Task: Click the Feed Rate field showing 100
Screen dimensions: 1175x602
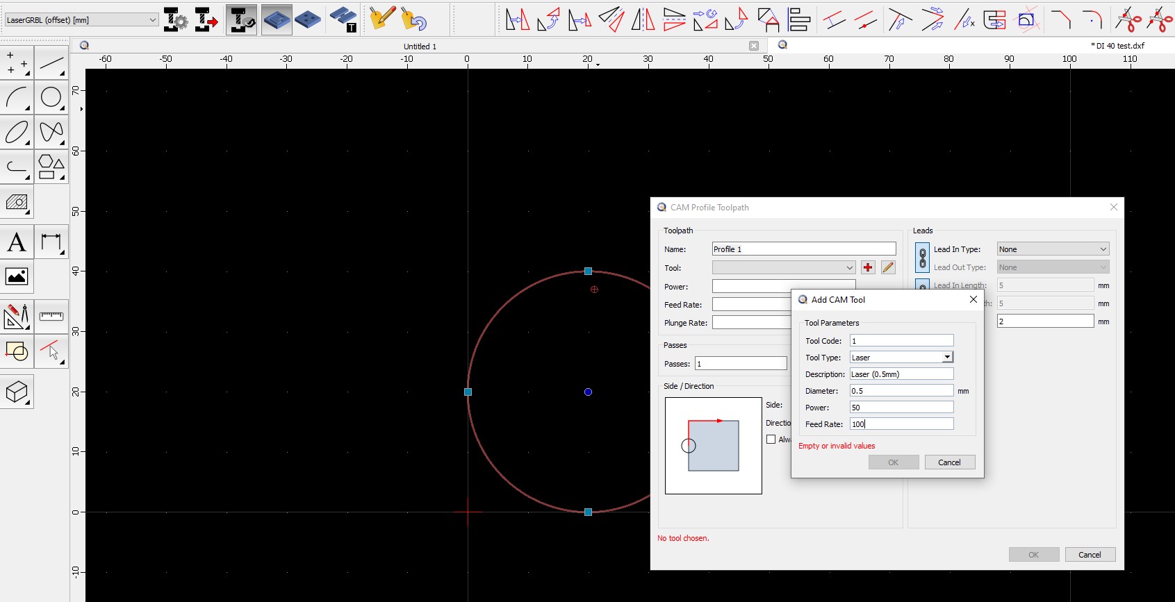Action: pyautogui.click(x=901, y=424)
